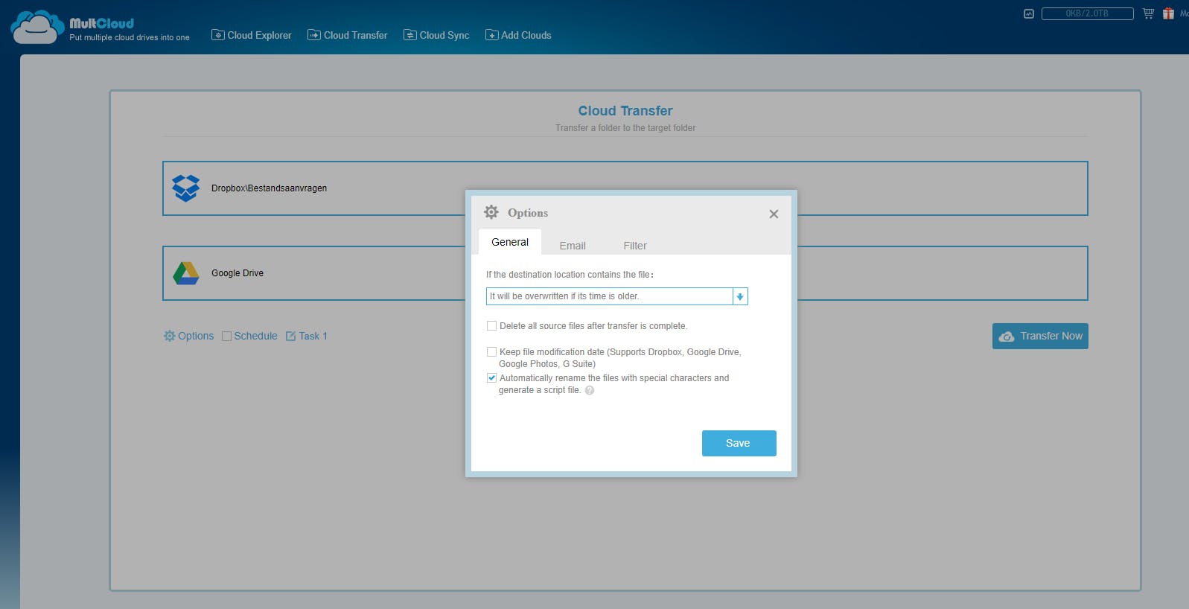1189x609 pixels.
Task: Save the transfer options
Action: tap(739, 443)
